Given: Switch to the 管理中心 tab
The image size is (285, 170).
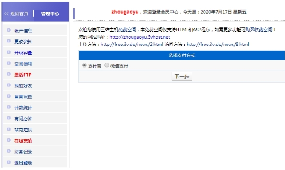Looking at the screenshot, I should [x=50, y=14].
